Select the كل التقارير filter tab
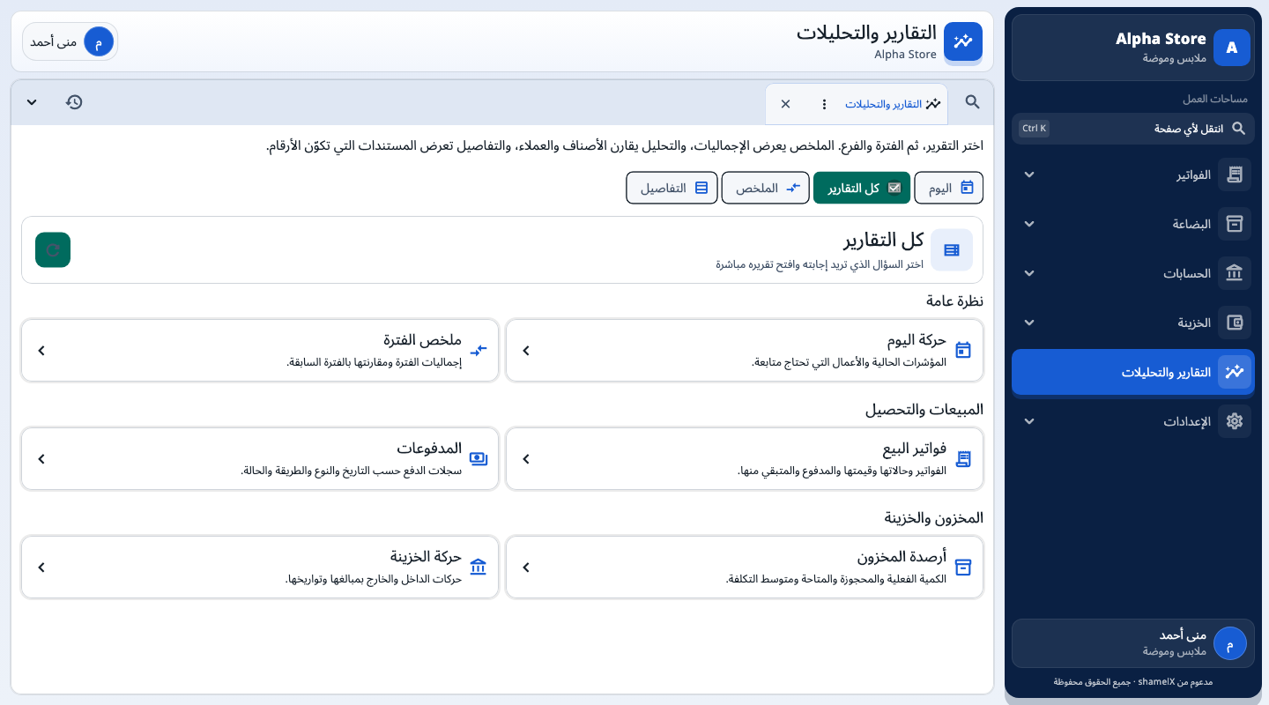Viewport: 1269px width, 705px height. 862,188
